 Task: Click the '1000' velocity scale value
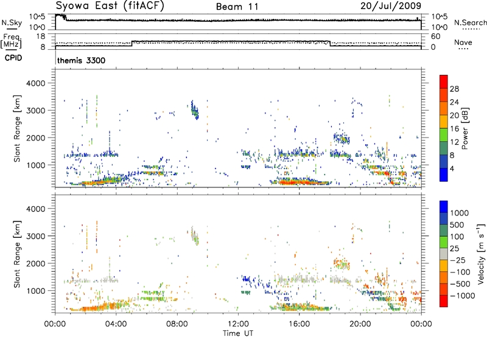click(459, 213)
